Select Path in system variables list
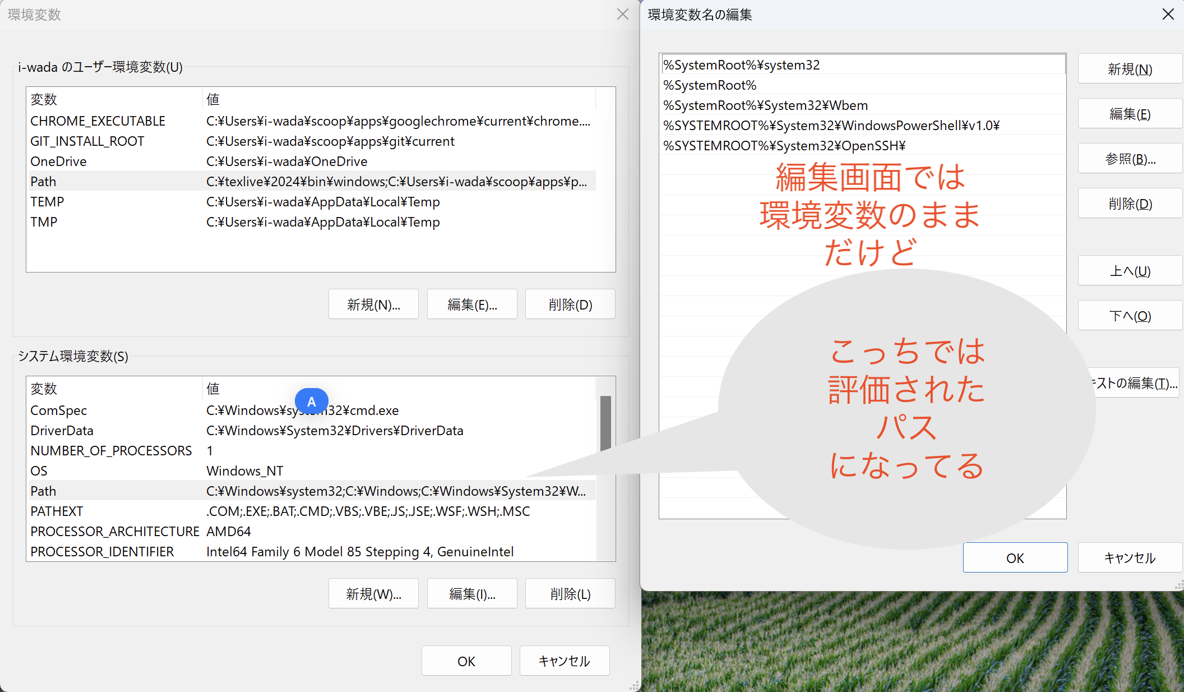The image size is (1184, 692). 312,491
